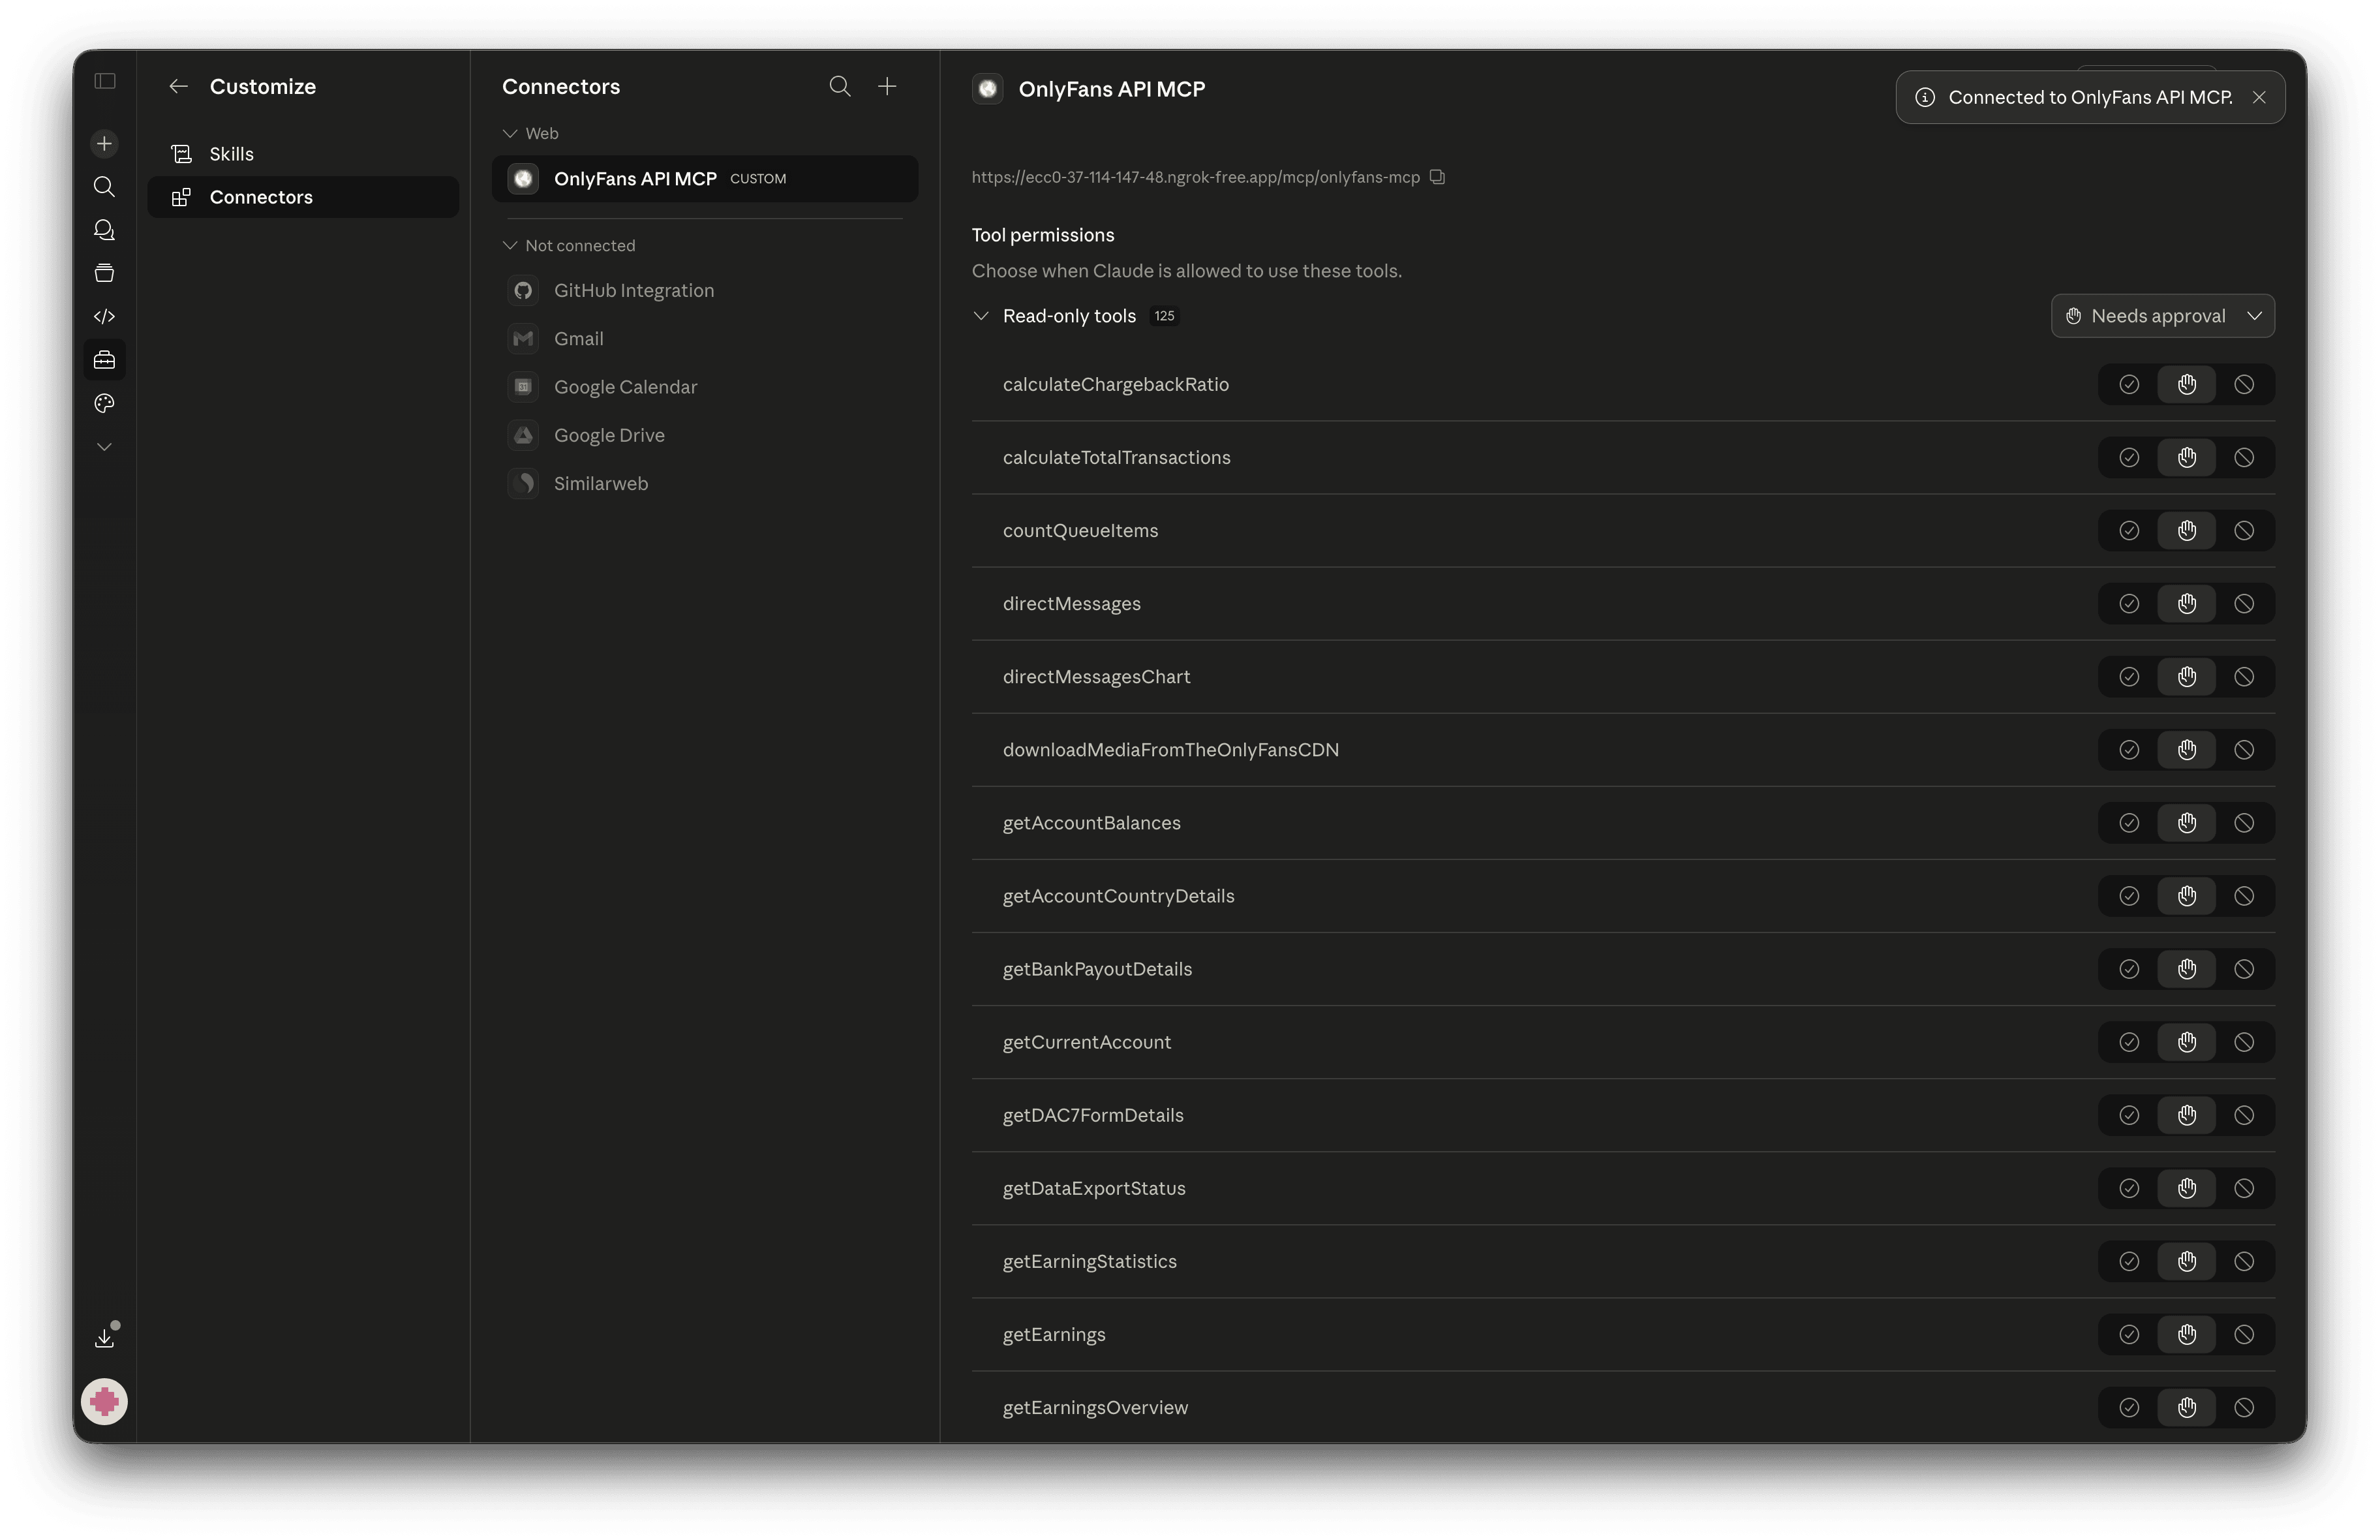Always allow directMessagesChart
Screen dimensions: 2380x1540
coord(2129,676)
